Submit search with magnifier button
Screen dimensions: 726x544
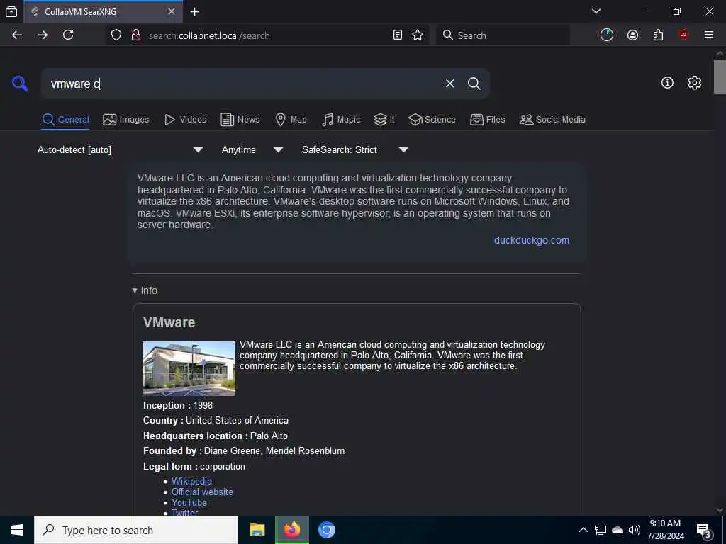[474, 84]
